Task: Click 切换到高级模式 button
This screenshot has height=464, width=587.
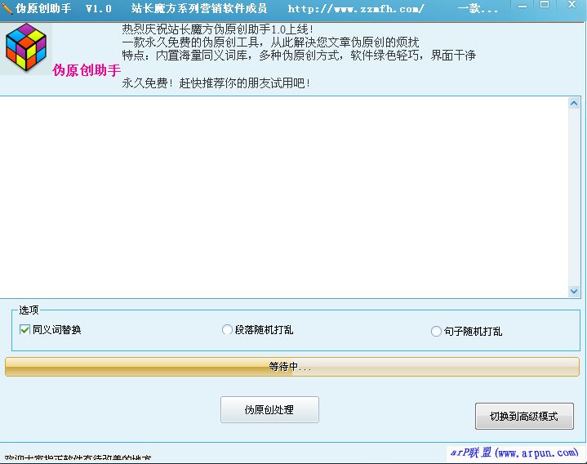Action: tap(524, 416)
